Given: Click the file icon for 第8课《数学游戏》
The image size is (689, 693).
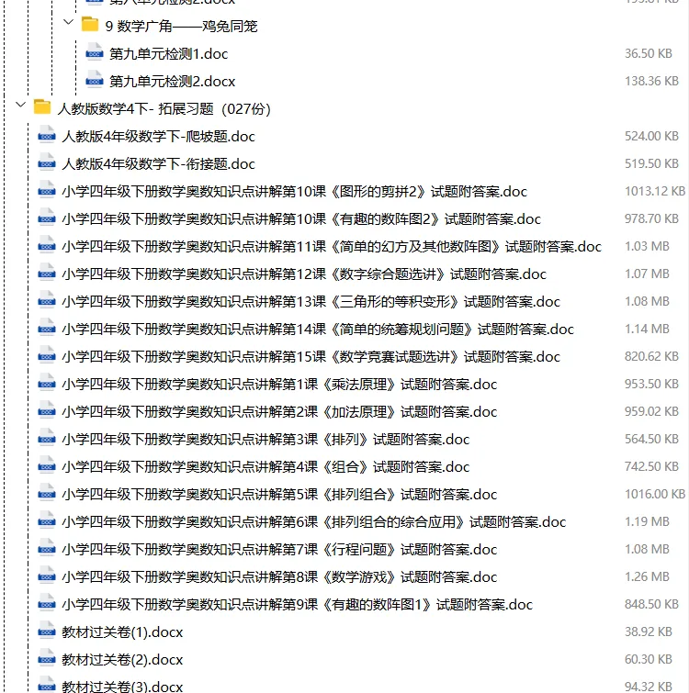Looking at the screenshot, I should click(47, 575).
